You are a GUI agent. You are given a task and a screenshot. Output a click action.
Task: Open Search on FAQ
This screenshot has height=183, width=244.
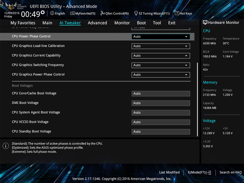pyautogui.click(x=230, y=172)
